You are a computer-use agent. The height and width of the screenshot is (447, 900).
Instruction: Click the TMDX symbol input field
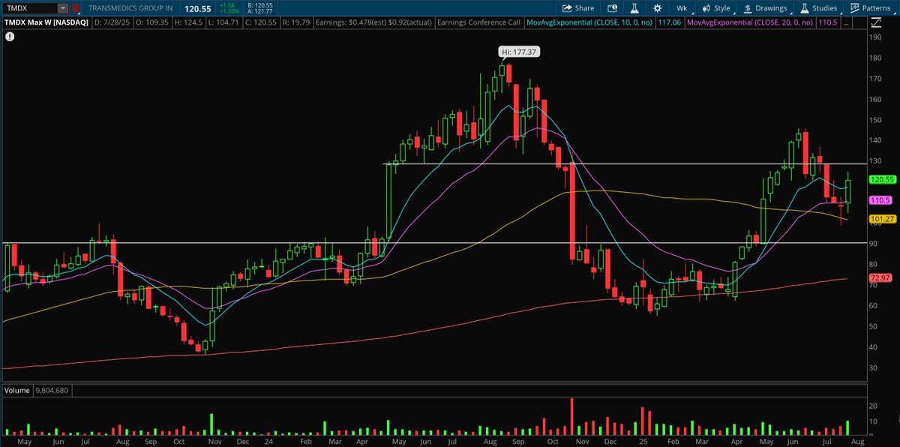click(30, 8)
